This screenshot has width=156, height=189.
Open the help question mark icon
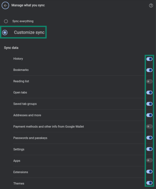(x=151, y=5)
